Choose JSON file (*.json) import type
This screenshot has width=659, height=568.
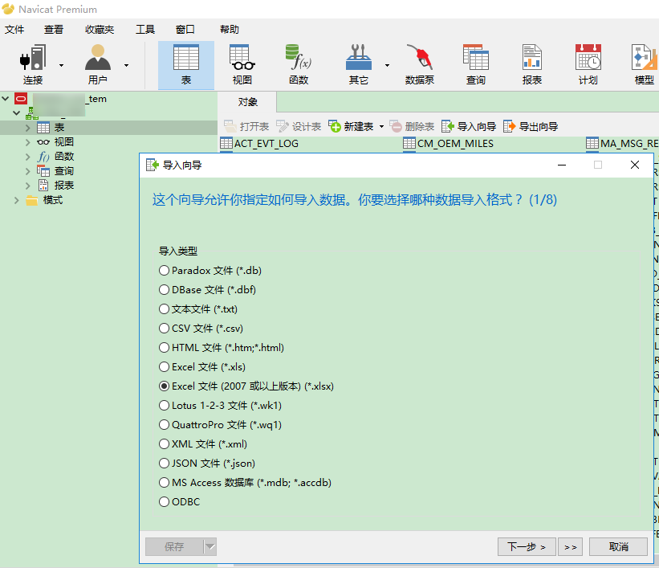click(207, 464)
